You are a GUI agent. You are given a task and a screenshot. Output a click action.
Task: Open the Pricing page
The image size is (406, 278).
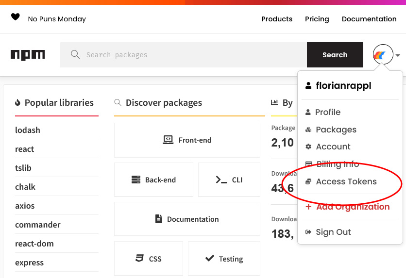[317, 19]
